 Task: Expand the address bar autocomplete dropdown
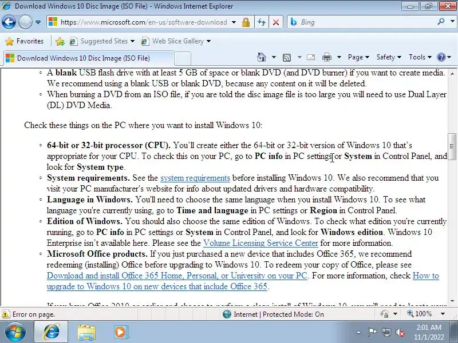234,22
